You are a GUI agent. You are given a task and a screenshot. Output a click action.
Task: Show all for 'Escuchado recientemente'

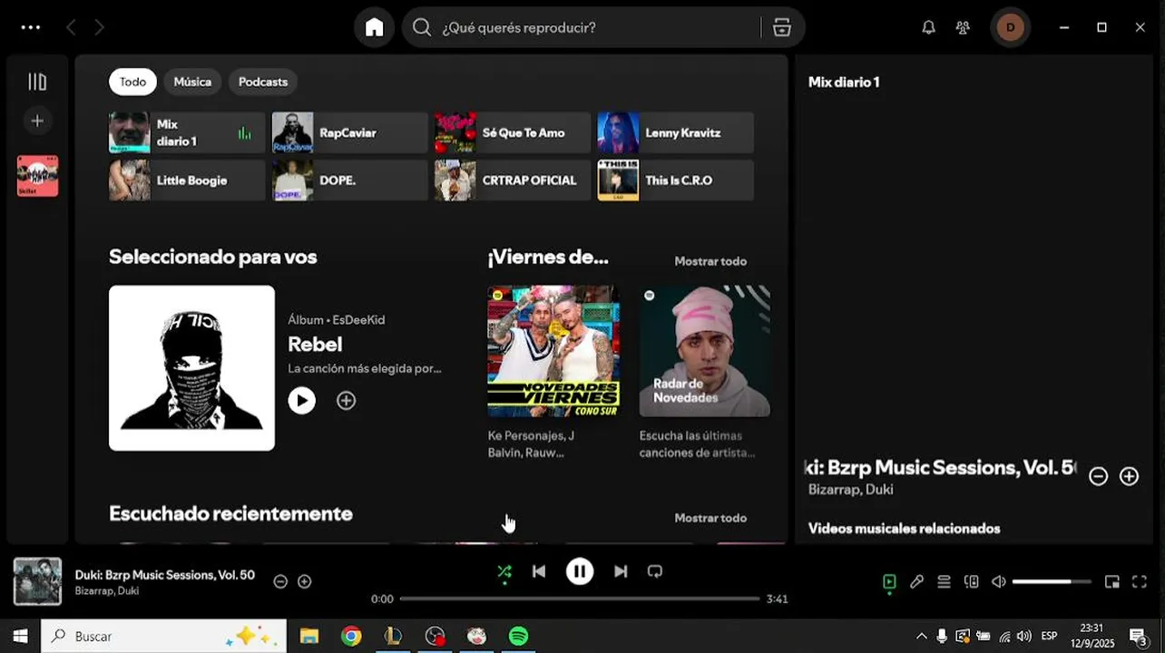pos(710,518)
